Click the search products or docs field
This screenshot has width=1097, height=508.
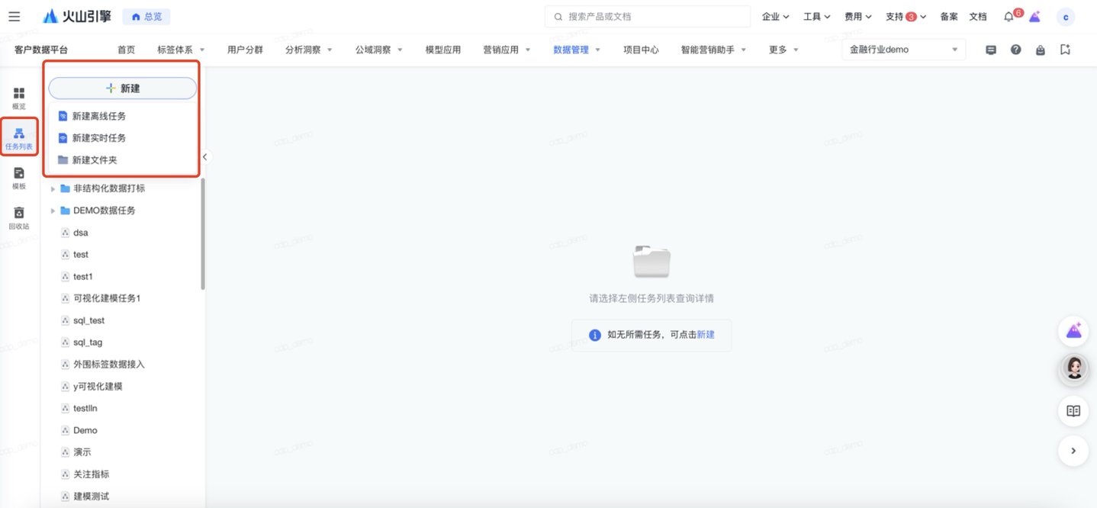pyautogui.click(x=648, y=17)
